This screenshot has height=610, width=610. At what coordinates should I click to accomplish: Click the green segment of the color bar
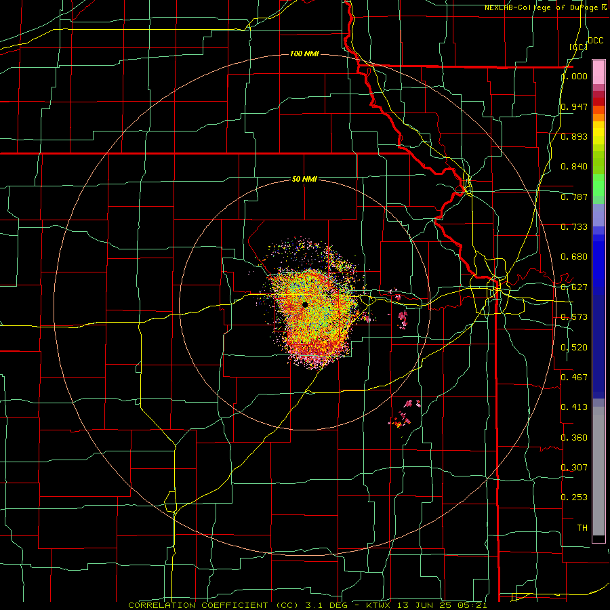598,185
